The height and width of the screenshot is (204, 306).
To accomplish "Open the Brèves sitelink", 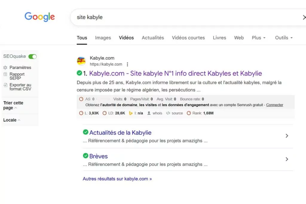I will click(99, 156).
